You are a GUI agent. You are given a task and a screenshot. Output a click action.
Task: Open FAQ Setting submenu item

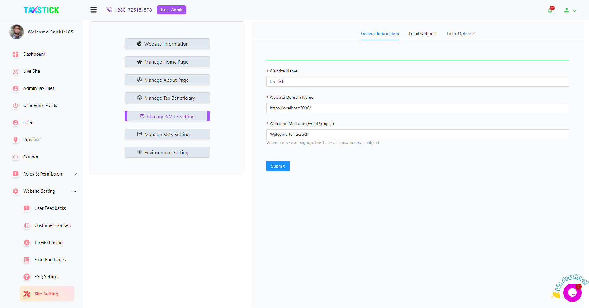click(46, 277)
